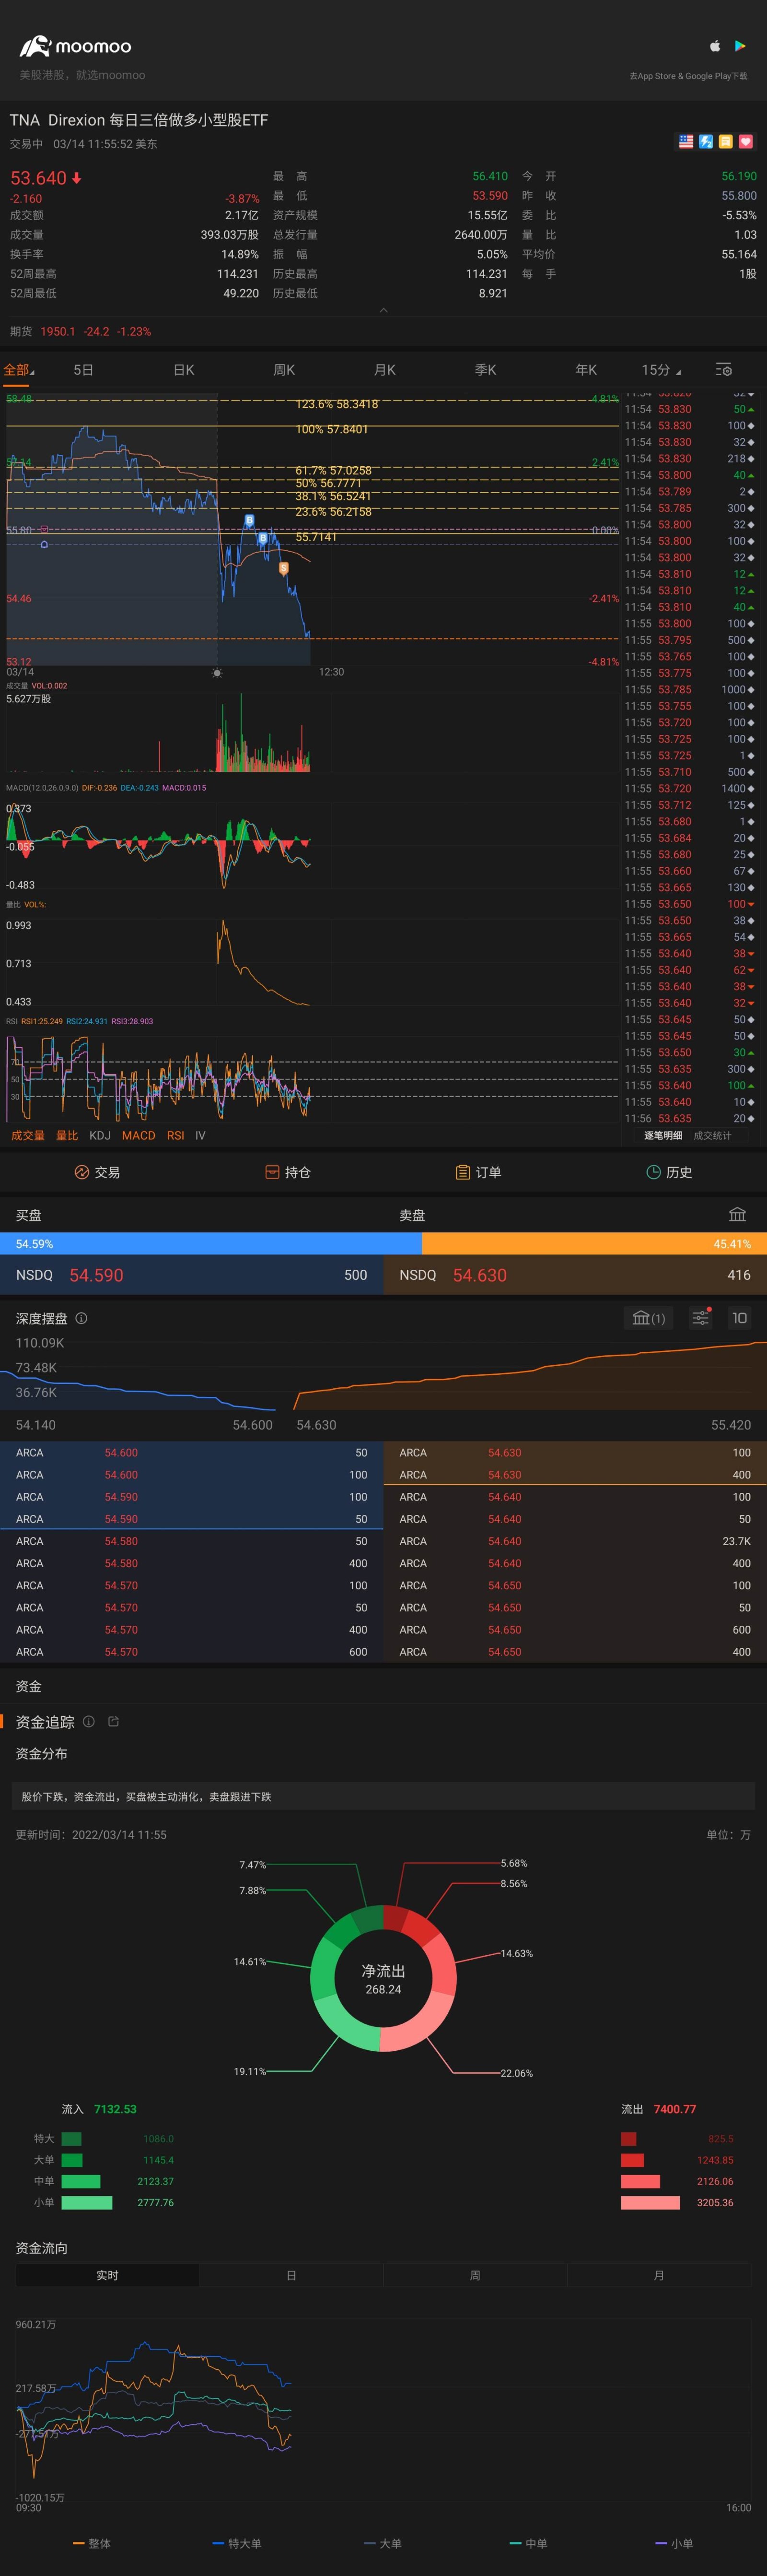Toggle the 成交量 volume indicator
Screen dimensions: 767x2576
click(x=28, y=1135)
